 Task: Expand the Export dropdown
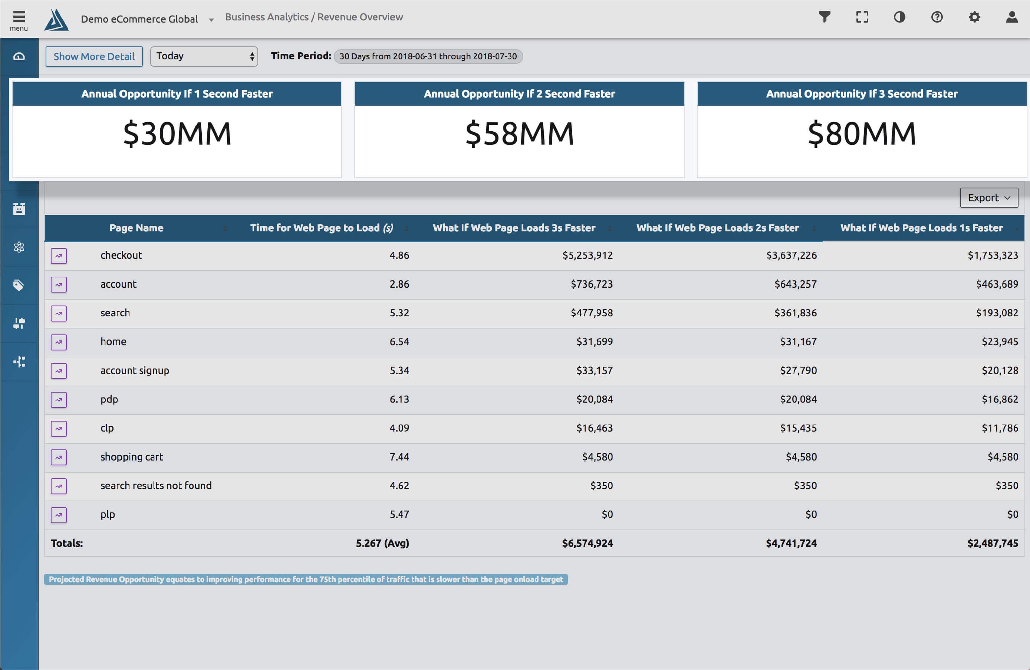point(988,198)
